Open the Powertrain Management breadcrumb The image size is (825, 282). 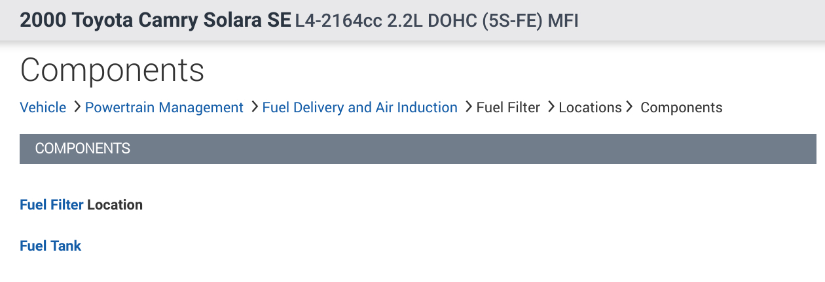pyautogui.click(x=164, y=108)
